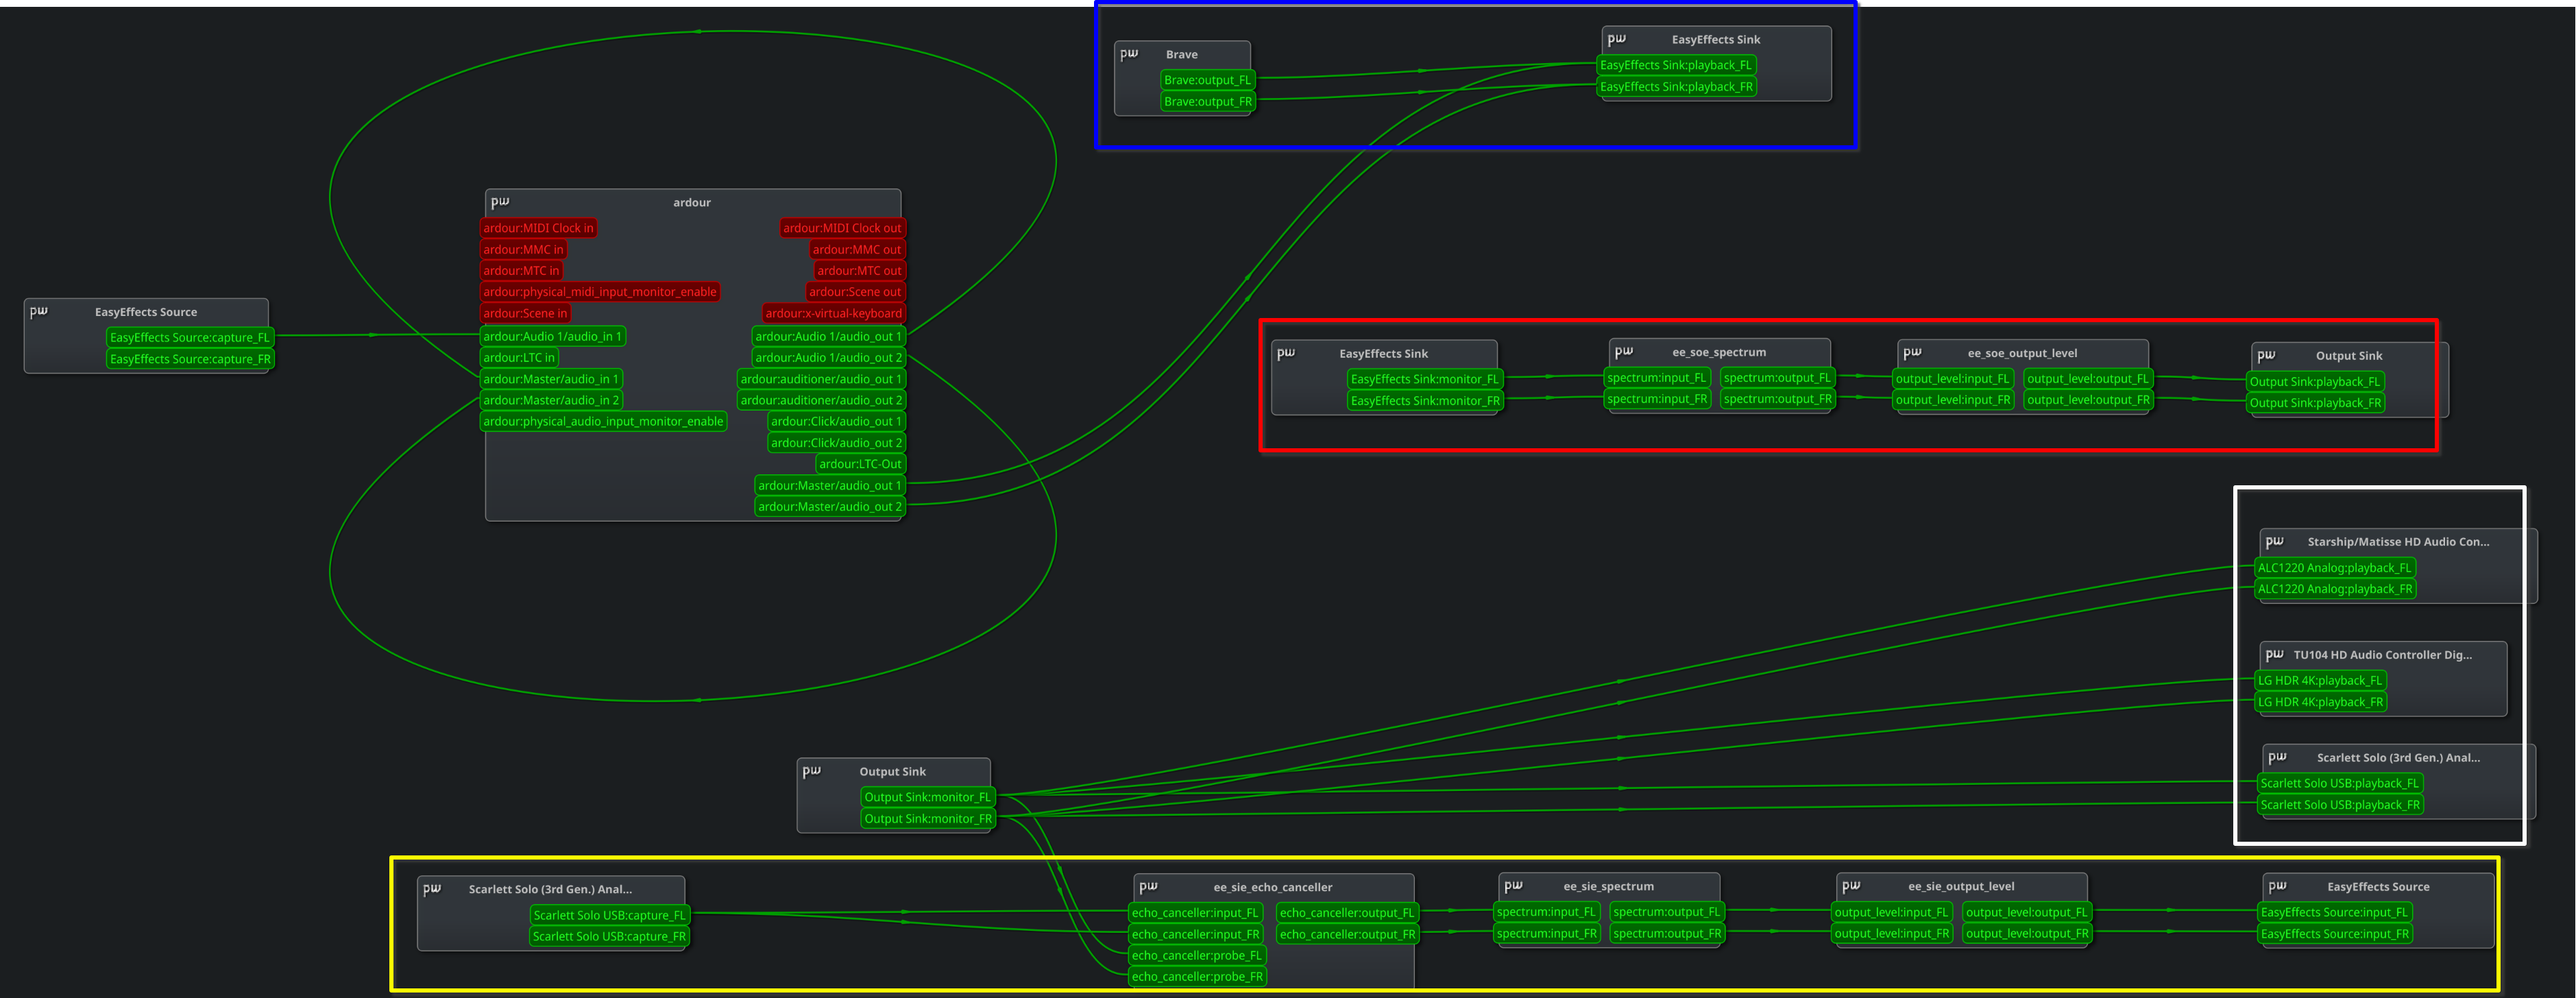Select the Scarlett Solo USB:playback_FL port
The image size is (2576, 998).
pos(2340,784)
